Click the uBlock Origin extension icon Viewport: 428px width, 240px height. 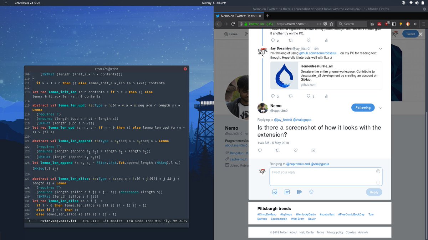click(x=387, y=24)
